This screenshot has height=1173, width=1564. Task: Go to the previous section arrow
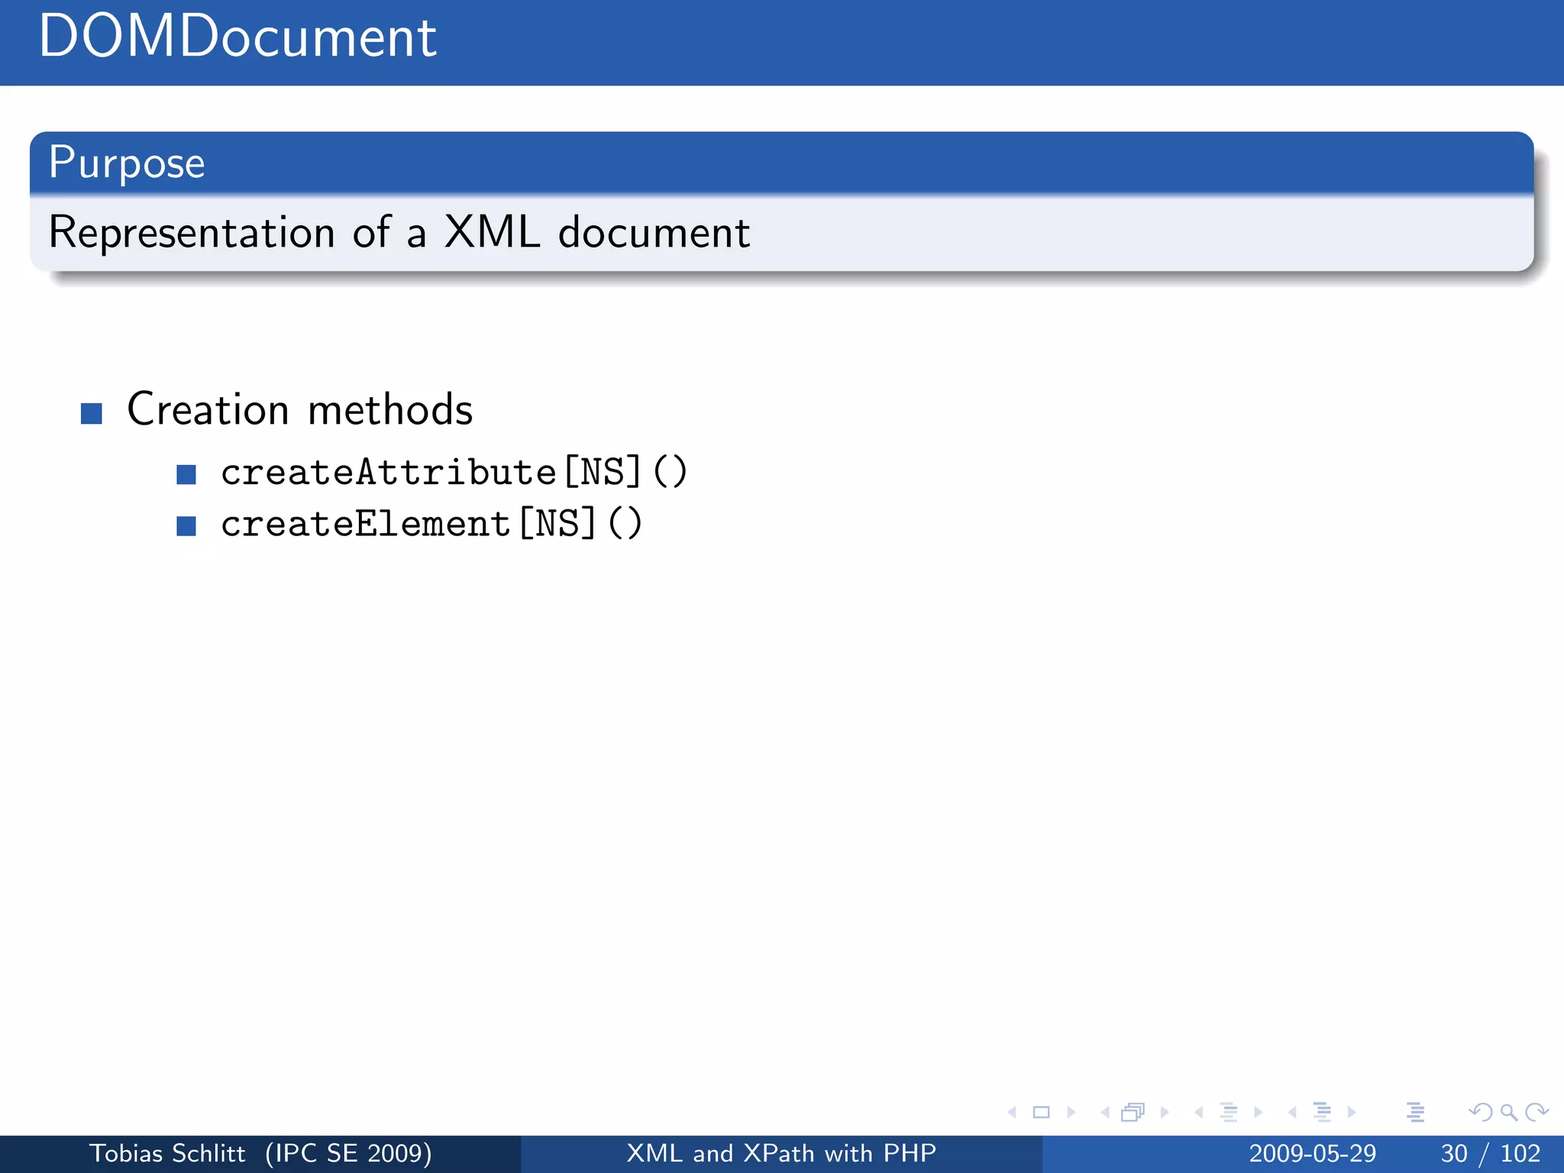(x=1292, y=1113)
